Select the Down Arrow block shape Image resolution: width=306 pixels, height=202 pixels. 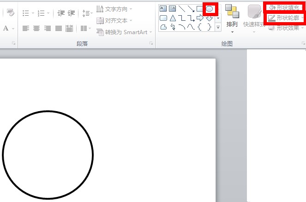210,19
